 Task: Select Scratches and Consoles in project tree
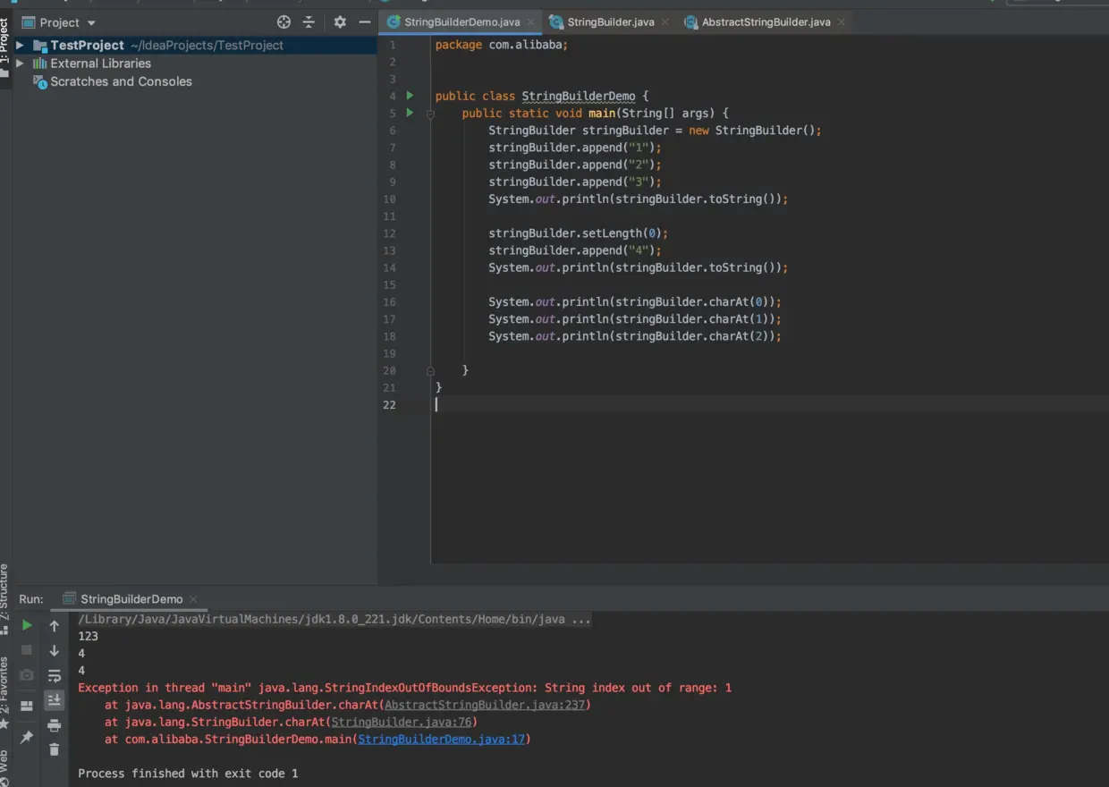pyautogui.click(x=121, y=81)
